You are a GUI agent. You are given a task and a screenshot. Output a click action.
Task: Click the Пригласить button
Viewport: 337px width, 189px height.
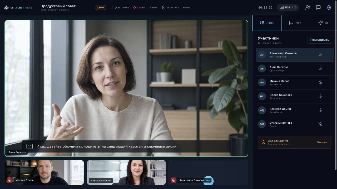tap(320, 40)
